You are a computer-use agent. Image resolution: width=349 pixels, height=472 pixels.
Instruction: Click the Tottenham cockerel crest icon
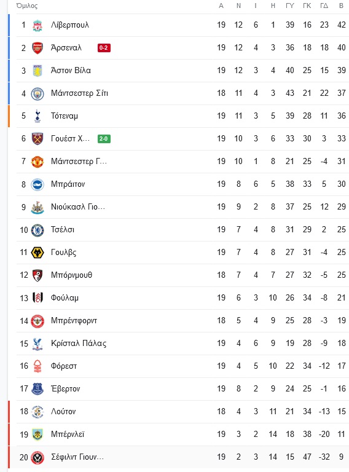click(x=37, y=116)
